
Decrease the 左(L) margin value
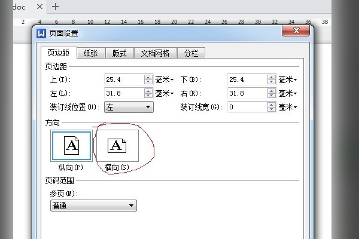tap(148, 96)
